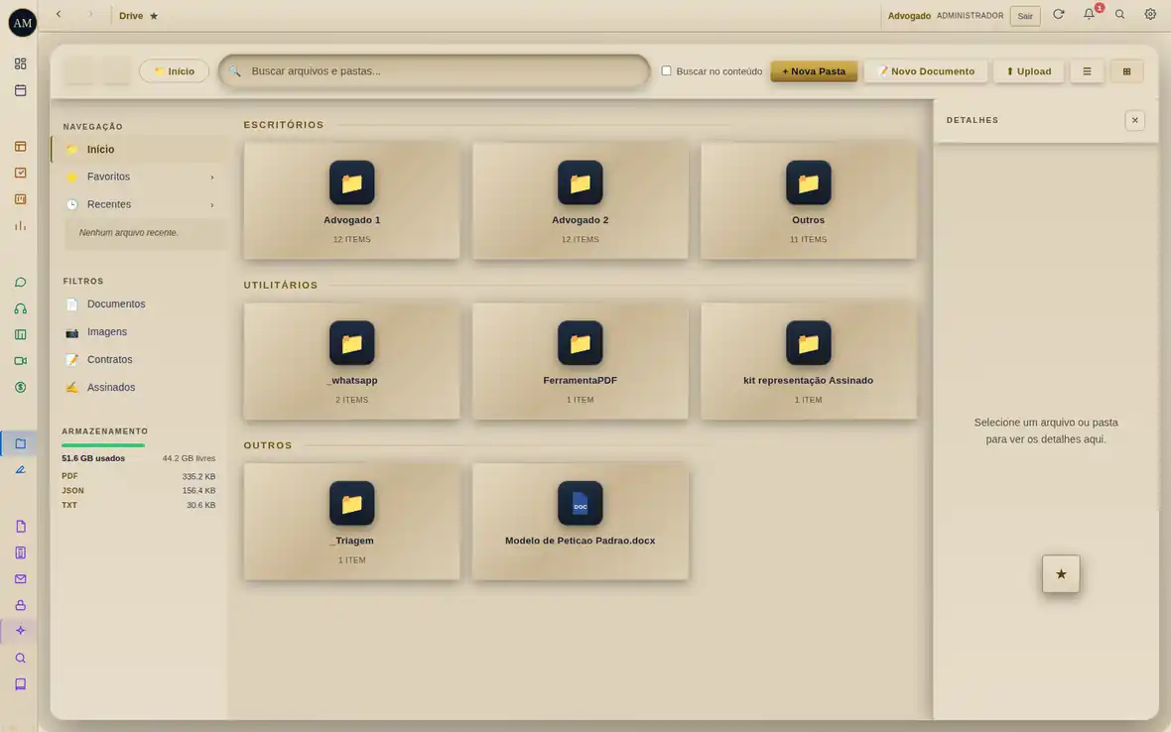Favorite the Drive page with the title star
The height and width of the screenshot is (732, 1171).
point(154,16)
